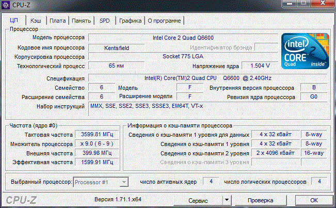Click the Семейство value 6
The height and width of the screenshot is (208, 336).
click(x=102, y=87)
